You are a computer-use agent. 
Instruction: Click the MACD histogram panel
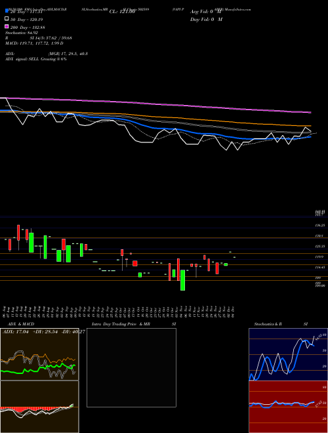pos(39,407)
